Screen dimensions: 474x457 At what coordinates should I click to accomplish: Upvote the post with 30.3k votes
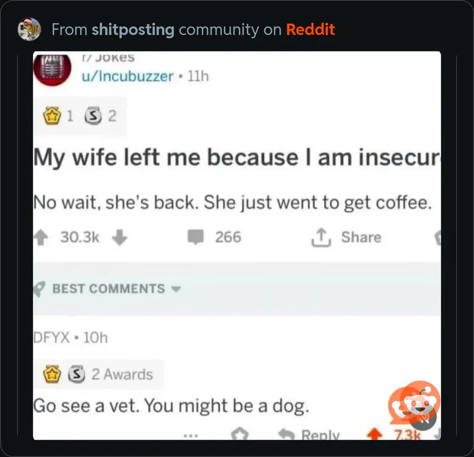[41, 237]
